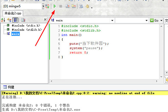168x112 pixels.
Task: Open the main function combo dropdown
Action: pos(112,20)
